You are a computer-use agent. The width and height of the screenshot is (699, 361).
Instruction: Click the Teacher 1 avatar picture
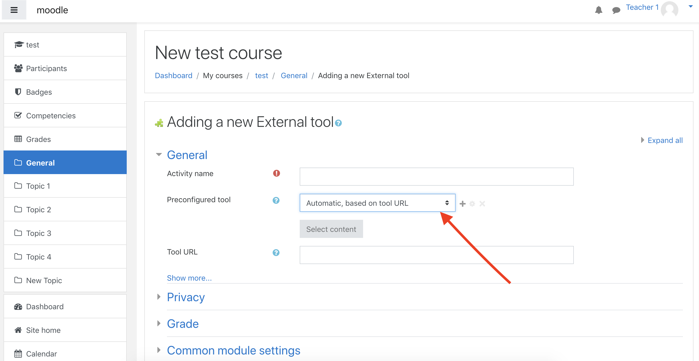point(669,10)
